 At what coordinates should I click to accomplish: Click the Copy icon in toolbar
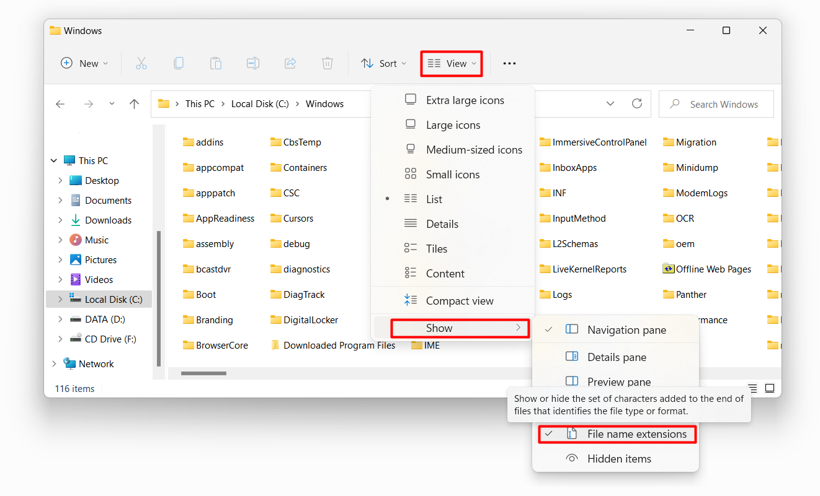[179, 63]
